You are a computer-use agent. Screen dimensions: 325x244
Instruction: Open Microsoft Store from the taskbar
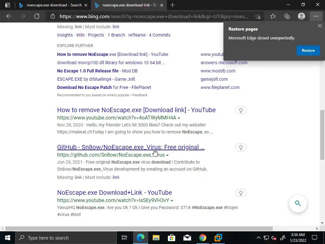tap(171, 238)
